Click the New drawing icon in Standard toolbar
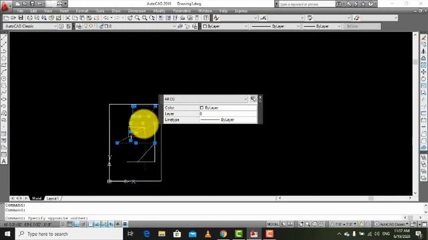The height and width of the screenshot is (240, 428). (x=6, y=18)
